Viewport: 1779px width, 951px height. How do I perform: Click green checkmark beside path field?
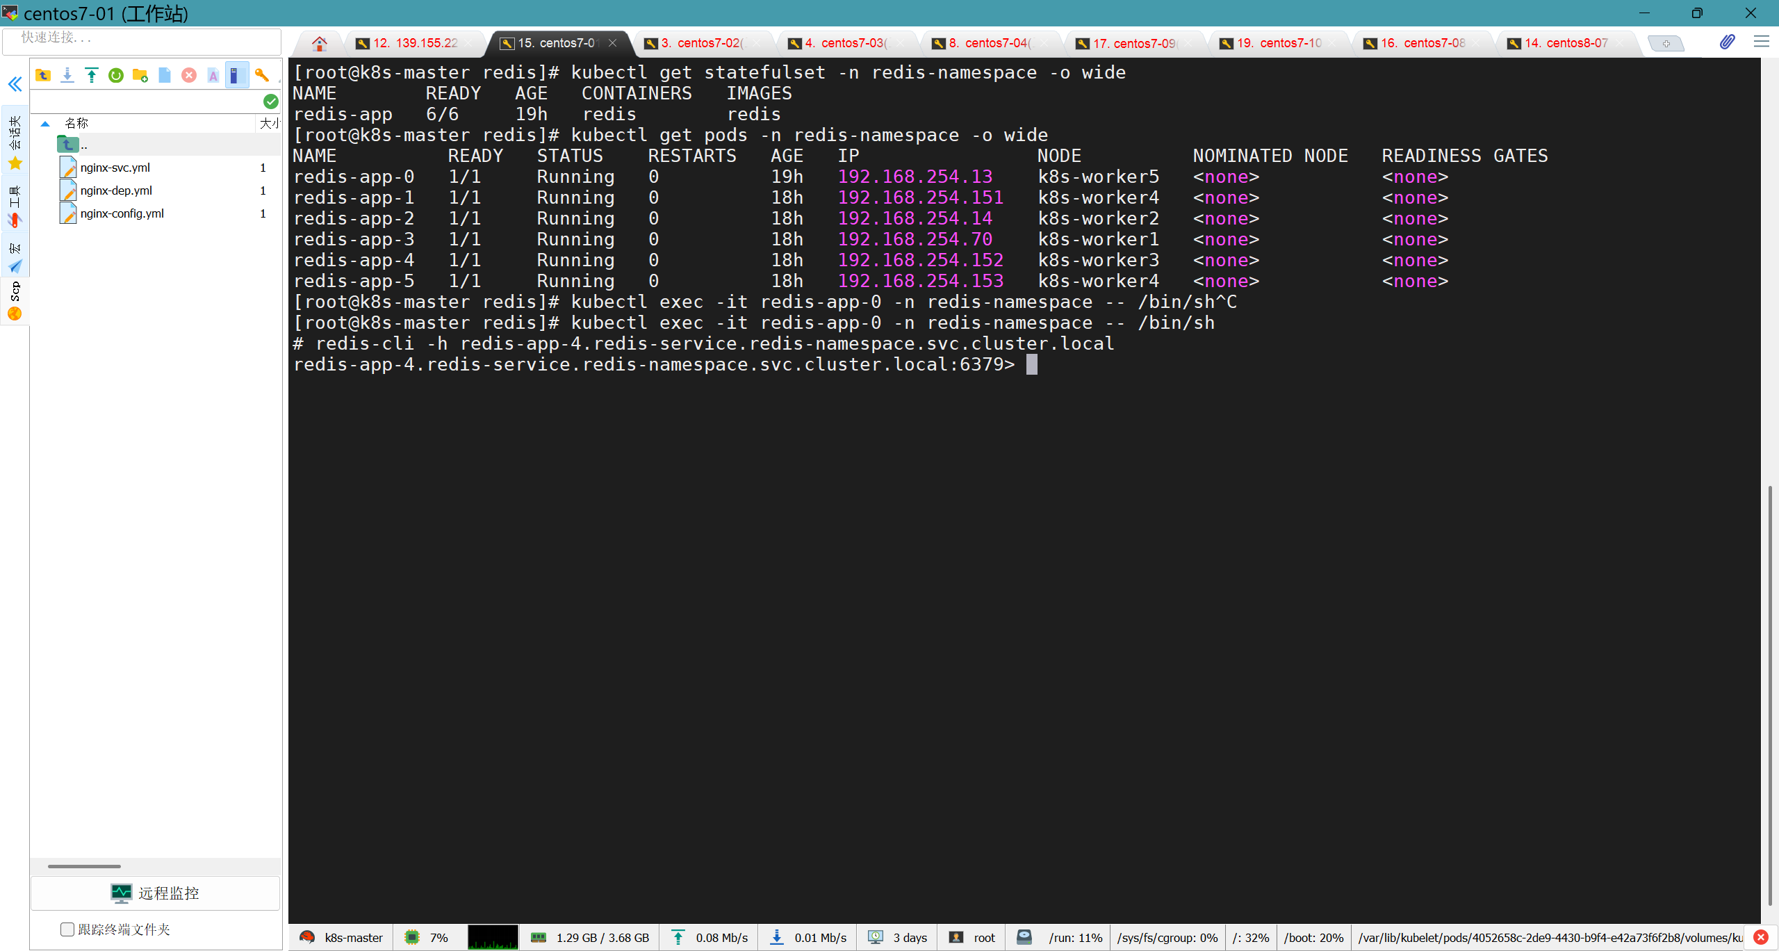(271, 101)
